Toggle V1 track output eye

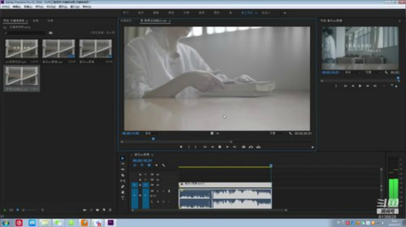coord(157,185)
